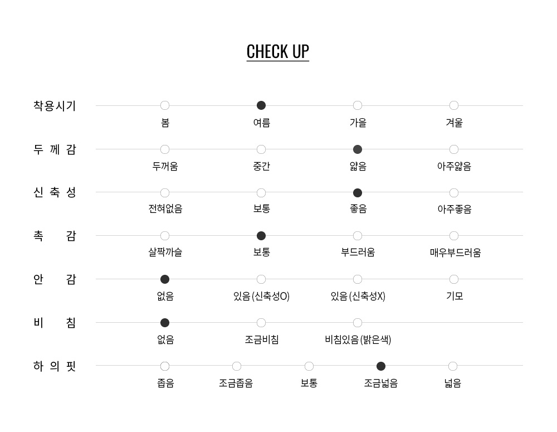The image size is (557, 432).
Task: Choose 가을 in the 착용시기 row
Action: pyautogui.click(x=358, y=105)
